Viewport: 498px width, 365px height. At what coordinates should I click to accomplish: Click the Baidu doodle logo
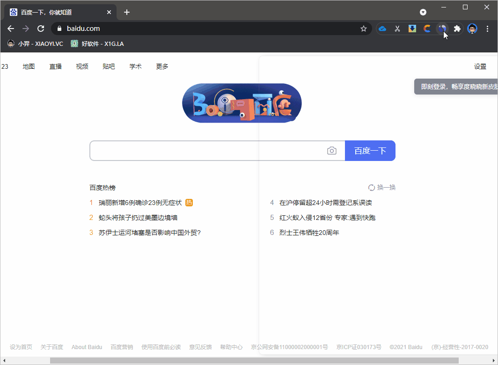coord(242,103)
